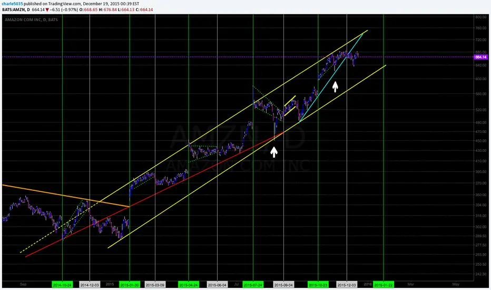Click the Mar label on time axis
This screenshot has width=491, height=290.
[410, 284]
